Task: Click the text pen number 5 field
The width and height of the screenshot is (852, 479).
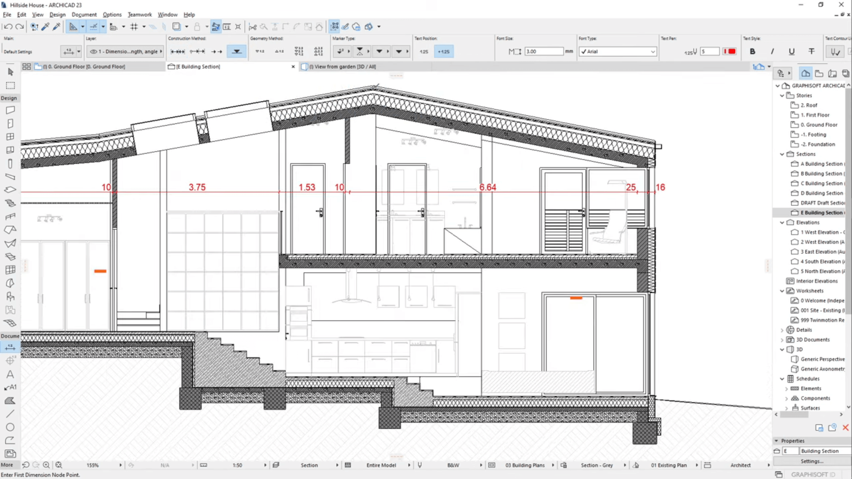Action: 709,51
